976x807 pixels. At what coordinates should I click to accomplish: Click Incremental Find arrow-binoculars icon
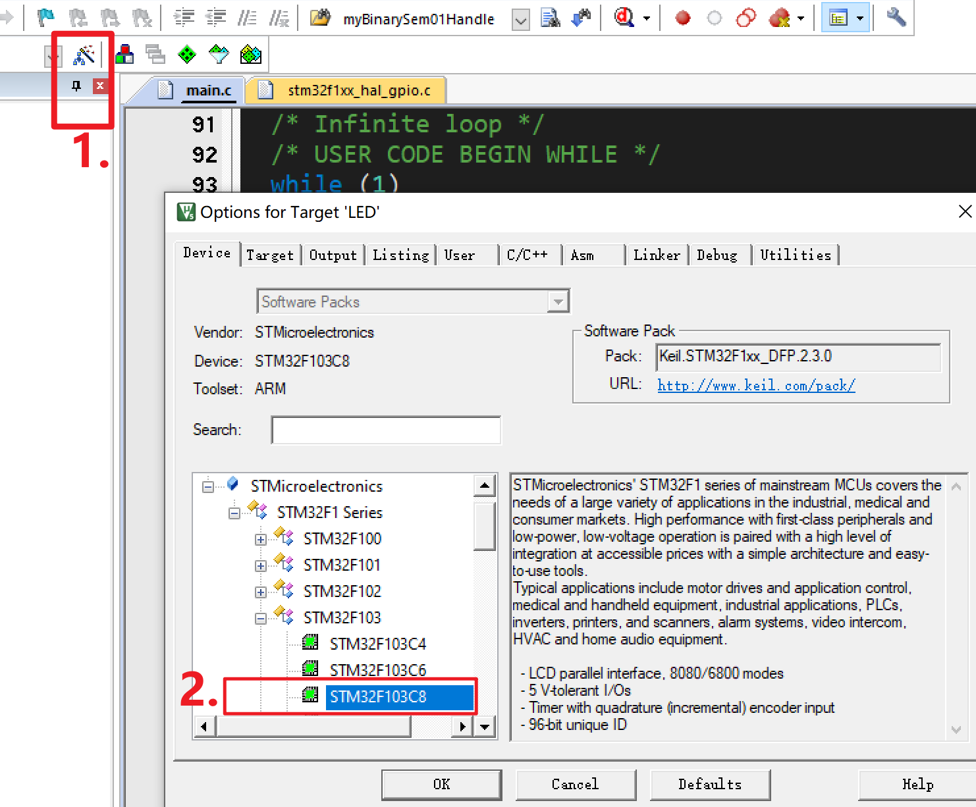point(582,17)
